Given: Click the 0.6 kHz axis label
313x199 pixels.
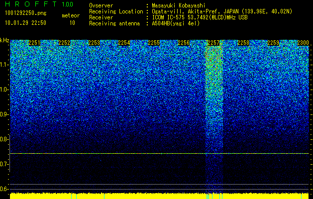Looking at the screenshot, I should click(4, 189).
